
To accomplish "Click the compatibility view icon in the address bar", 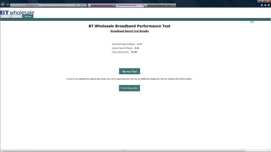I will (81, 5).
